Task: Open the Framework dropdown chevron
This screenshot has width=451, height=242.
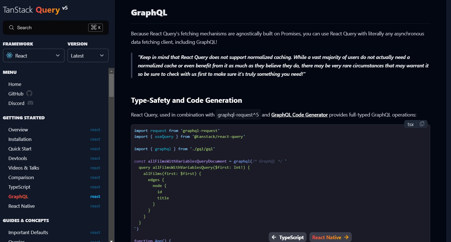Action: point(58,56)
